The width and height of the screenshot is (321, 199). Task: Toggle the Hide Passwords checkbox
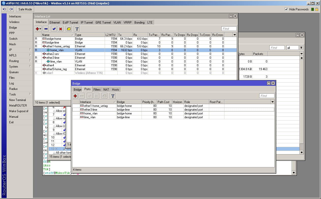coord(286,9)
